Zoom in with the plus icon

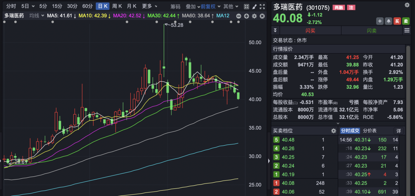[246, 16]
